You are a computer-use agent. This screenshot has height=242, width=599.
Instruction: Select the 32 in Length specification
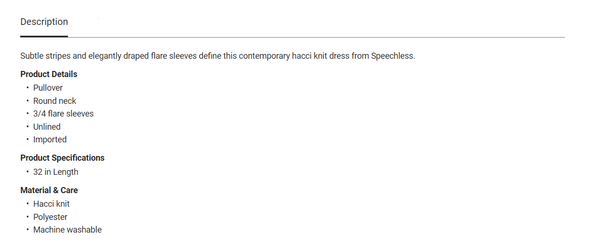[x=56, y=172]
